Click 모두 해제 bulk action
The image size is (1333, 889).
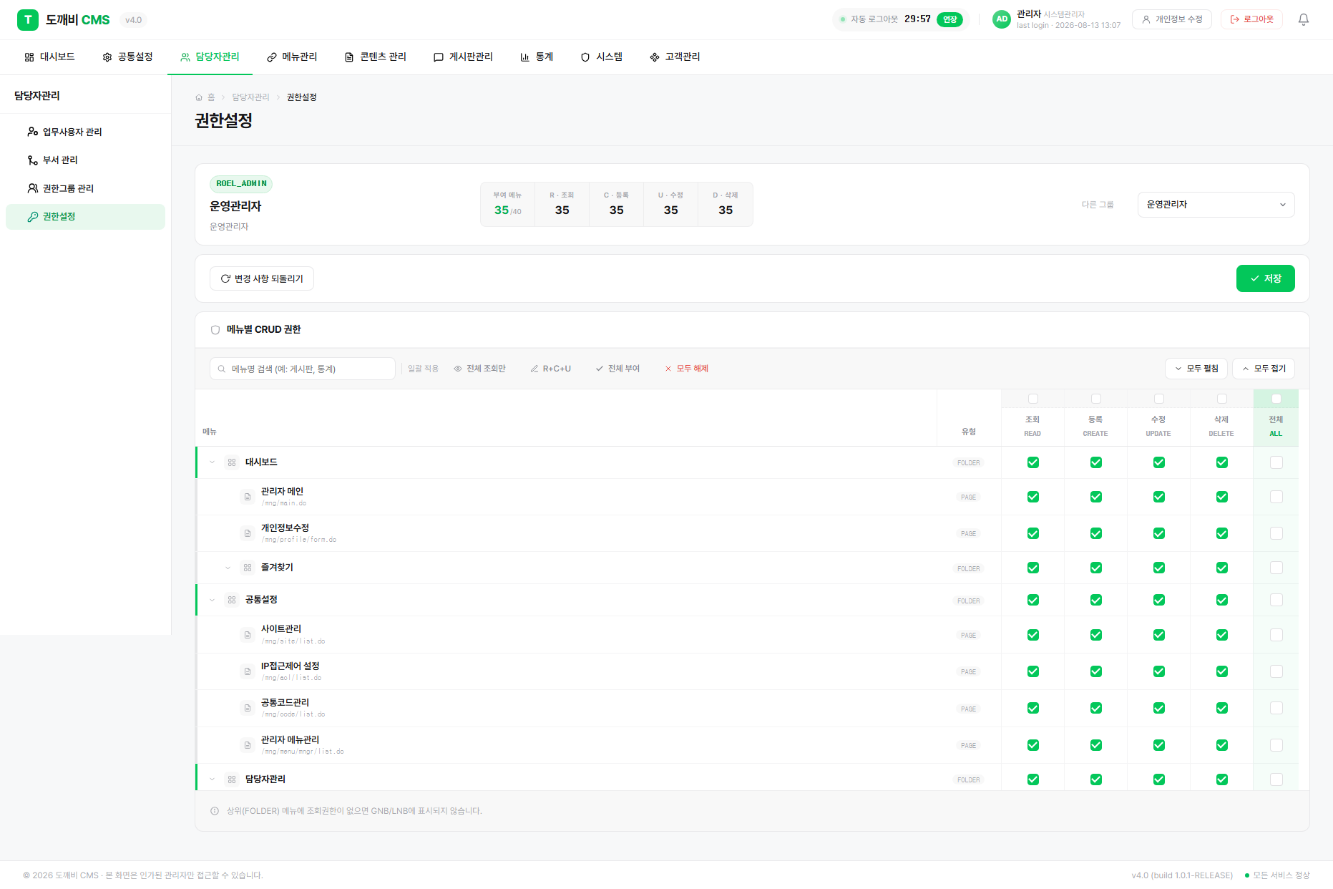click(x=686, y=369)
